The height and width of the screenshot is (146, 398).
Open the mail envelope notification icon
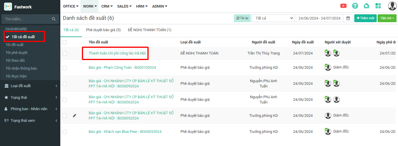pos(366,6)
